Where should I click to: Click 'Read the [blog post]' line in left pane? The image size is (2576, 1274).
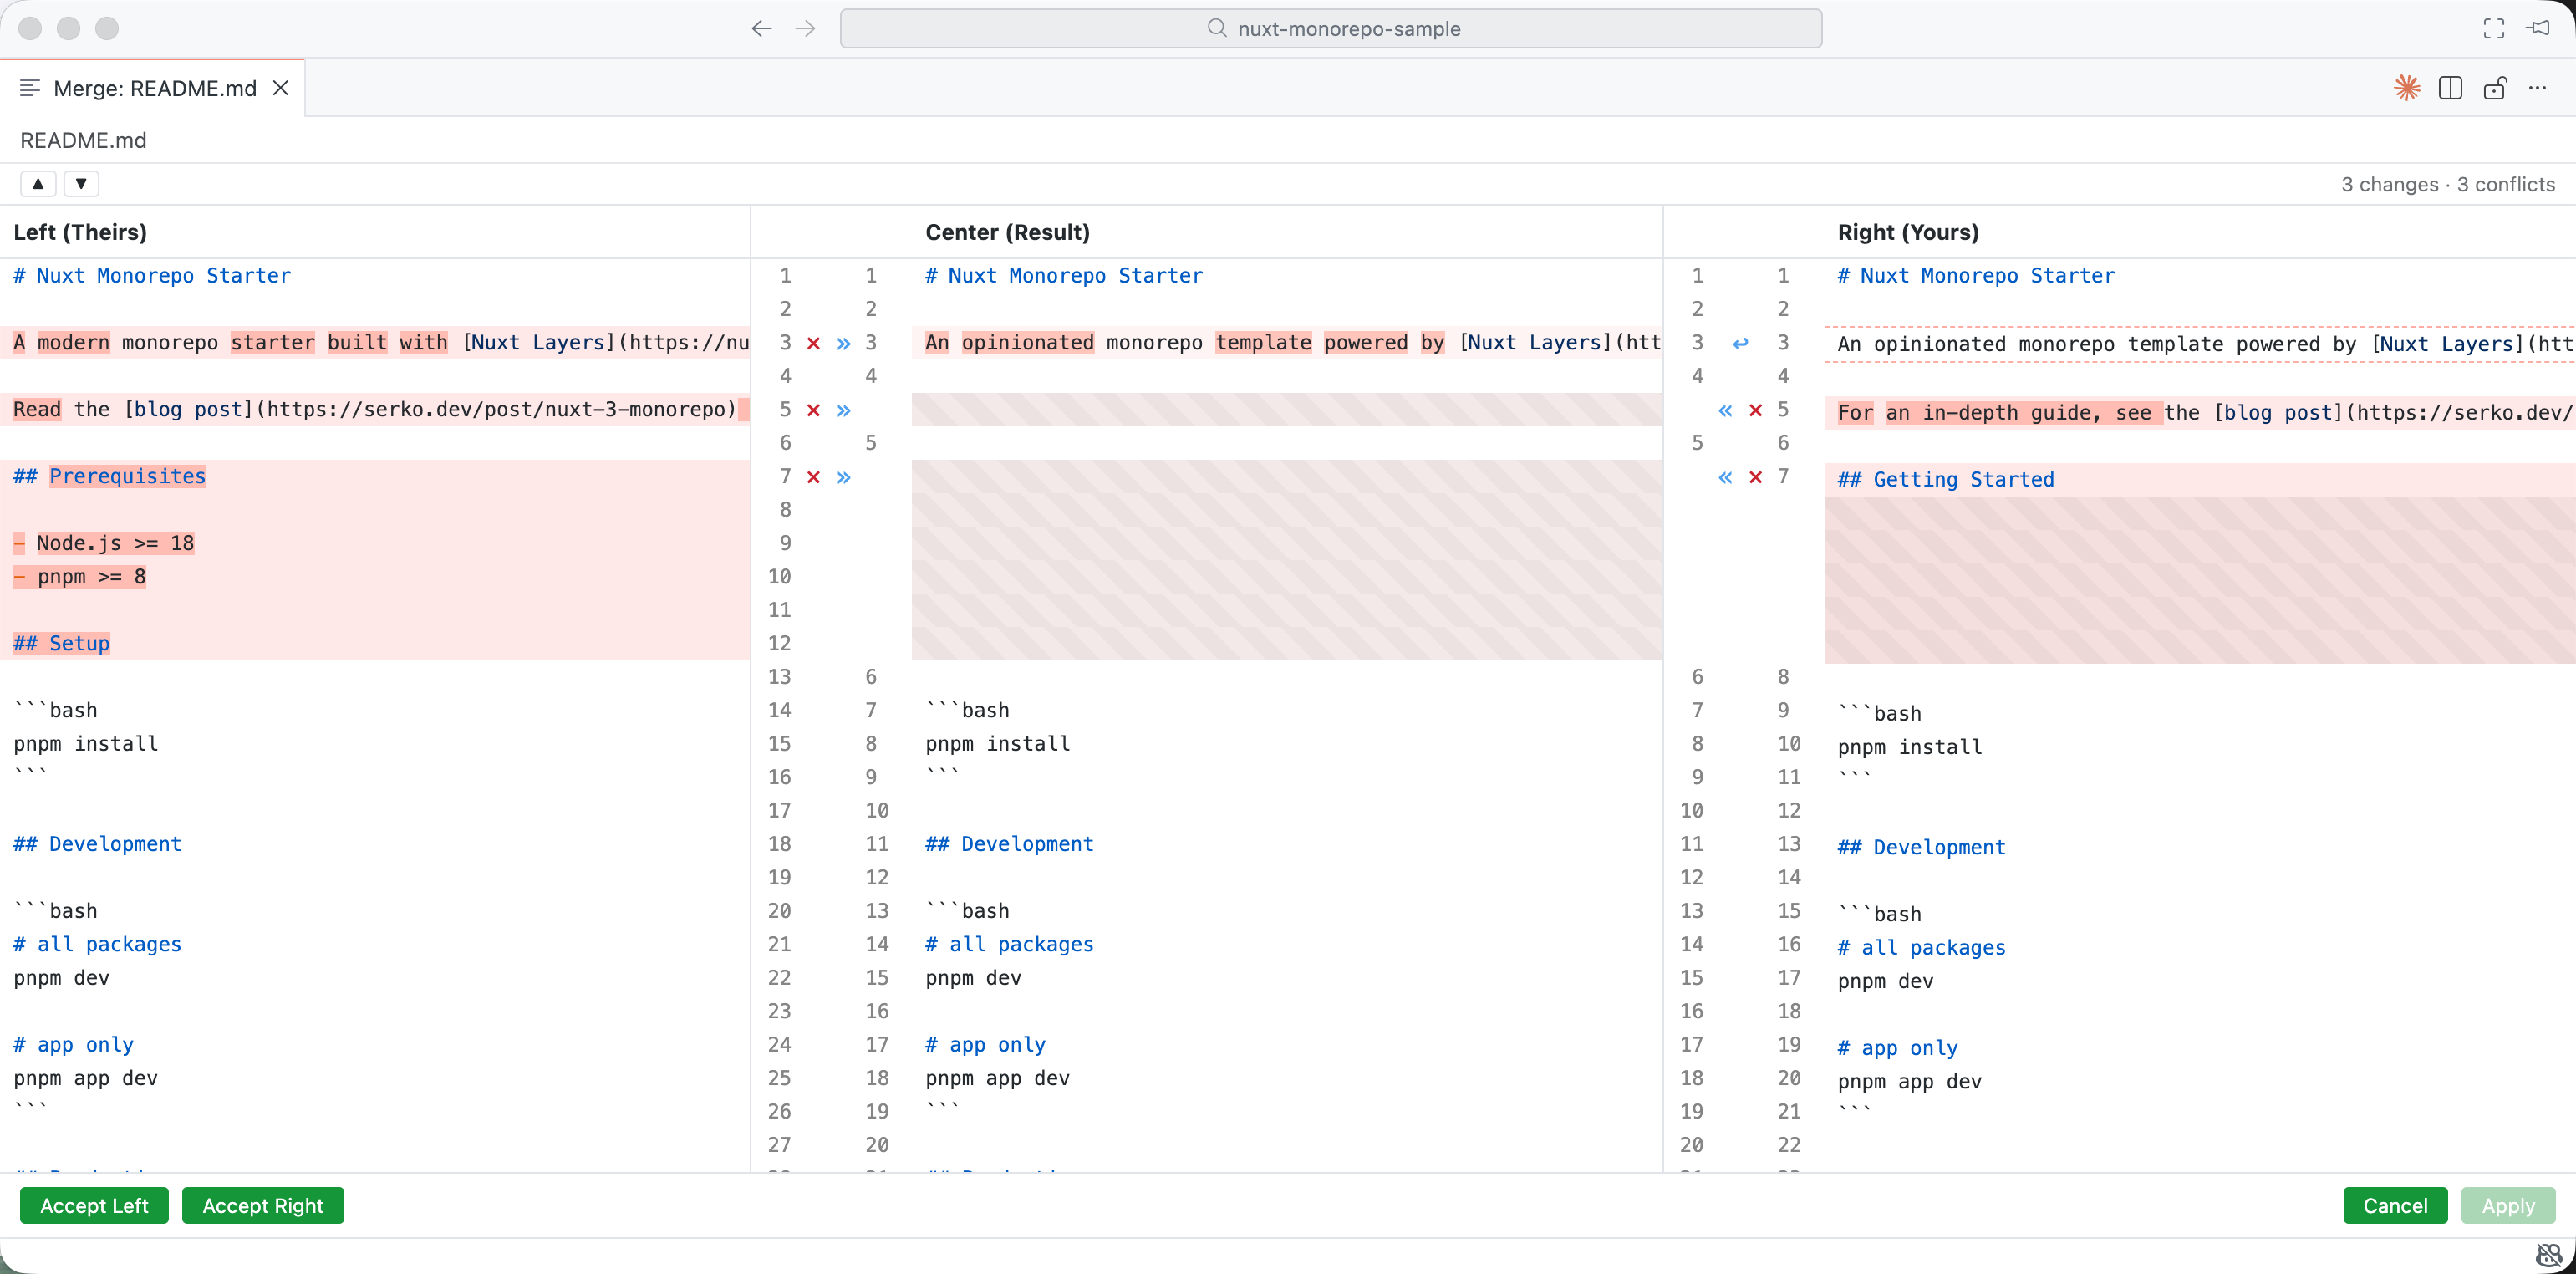coord(375,410)
